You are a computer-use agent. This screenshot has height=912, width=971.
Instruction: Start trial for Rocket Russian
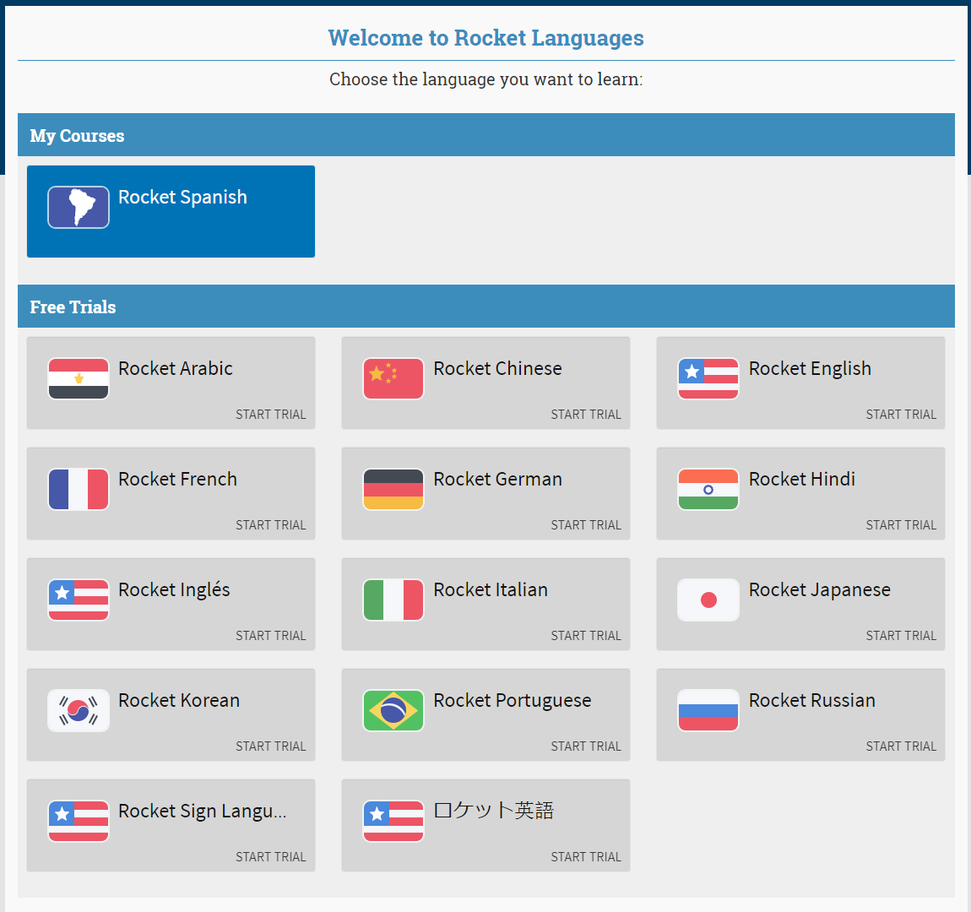tap(901, 746)
